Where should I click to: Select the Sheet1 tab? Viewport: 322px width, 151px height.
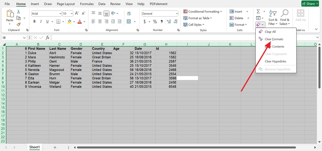click(x=34, y=147)
